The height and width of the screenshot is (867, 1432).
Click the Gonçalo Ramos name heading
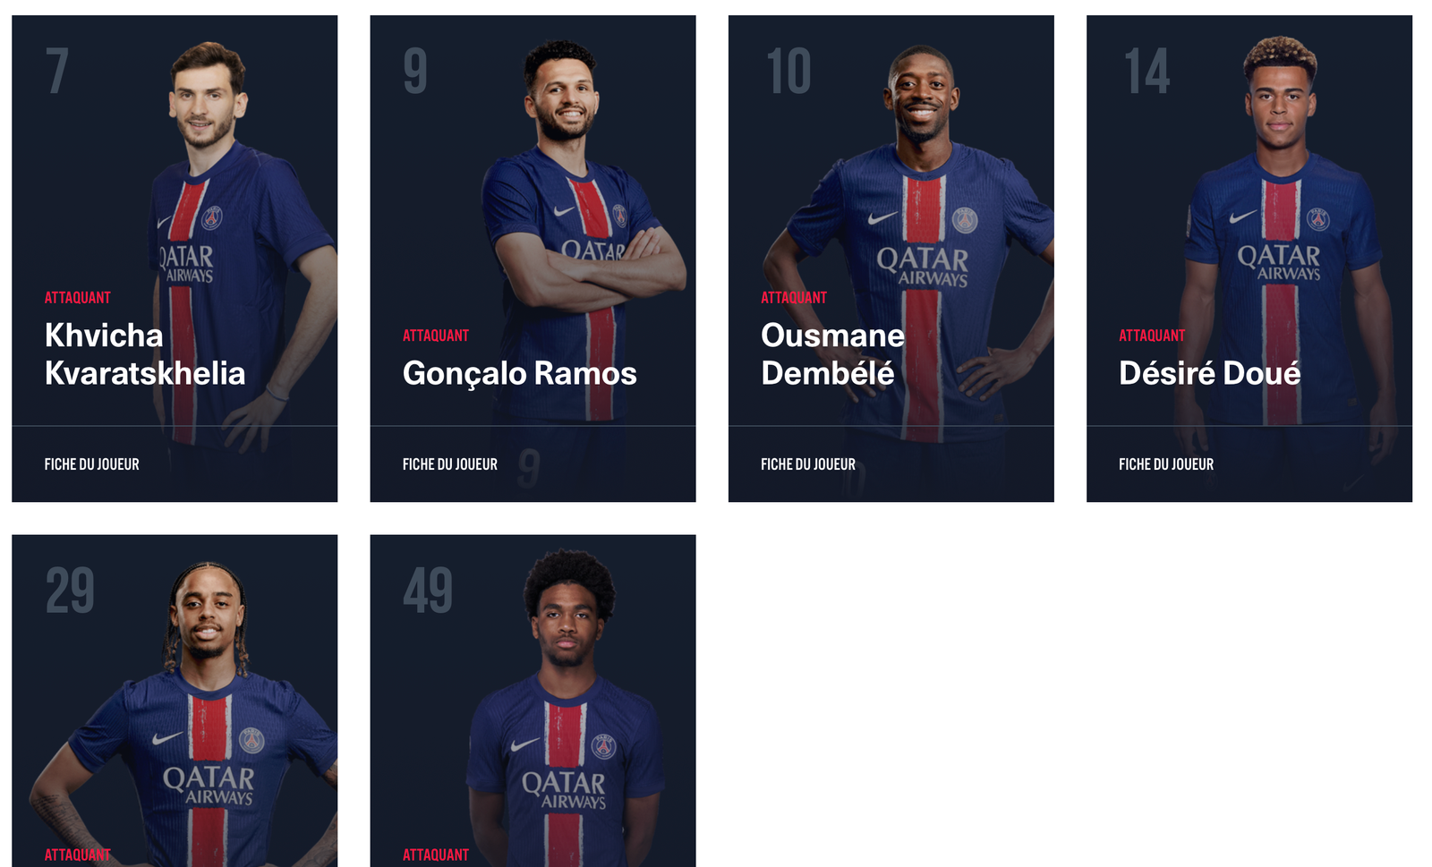coord(520,373)
